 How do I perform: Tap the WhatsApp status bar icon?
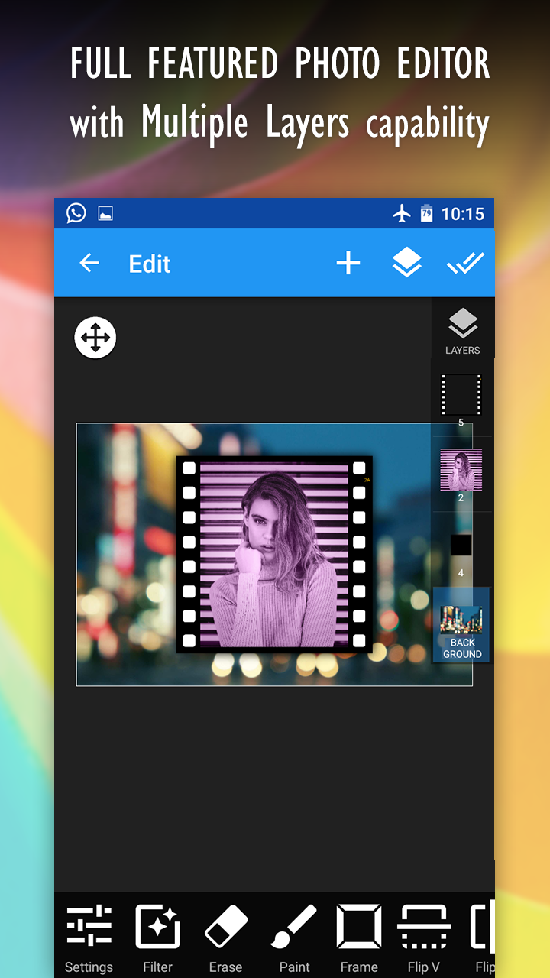[76, 213]
